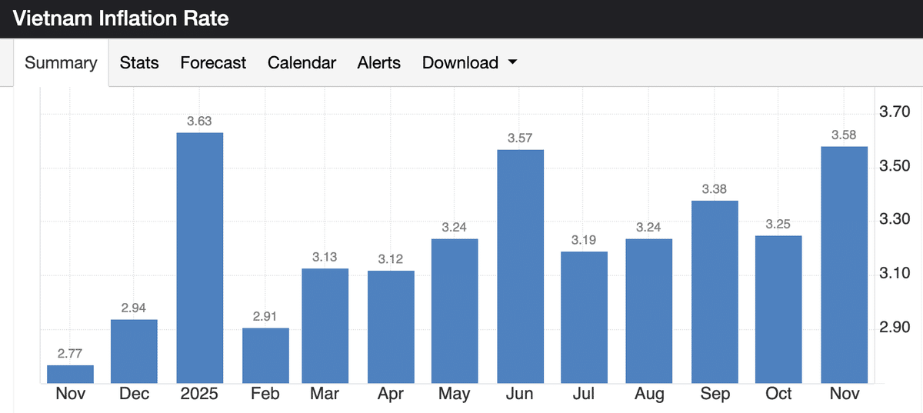Click the first November bar at 2.77
This screenshot has width=923, height=413.
71,374
